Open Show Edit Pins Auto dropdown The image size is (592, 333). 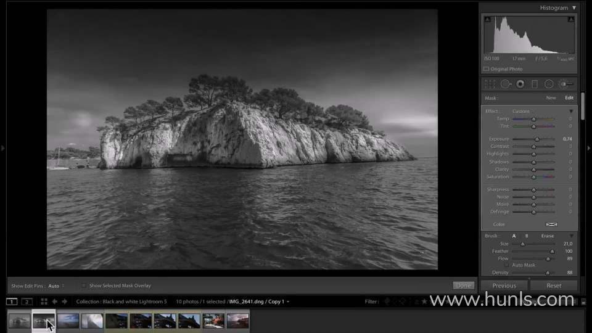point(56,286)
